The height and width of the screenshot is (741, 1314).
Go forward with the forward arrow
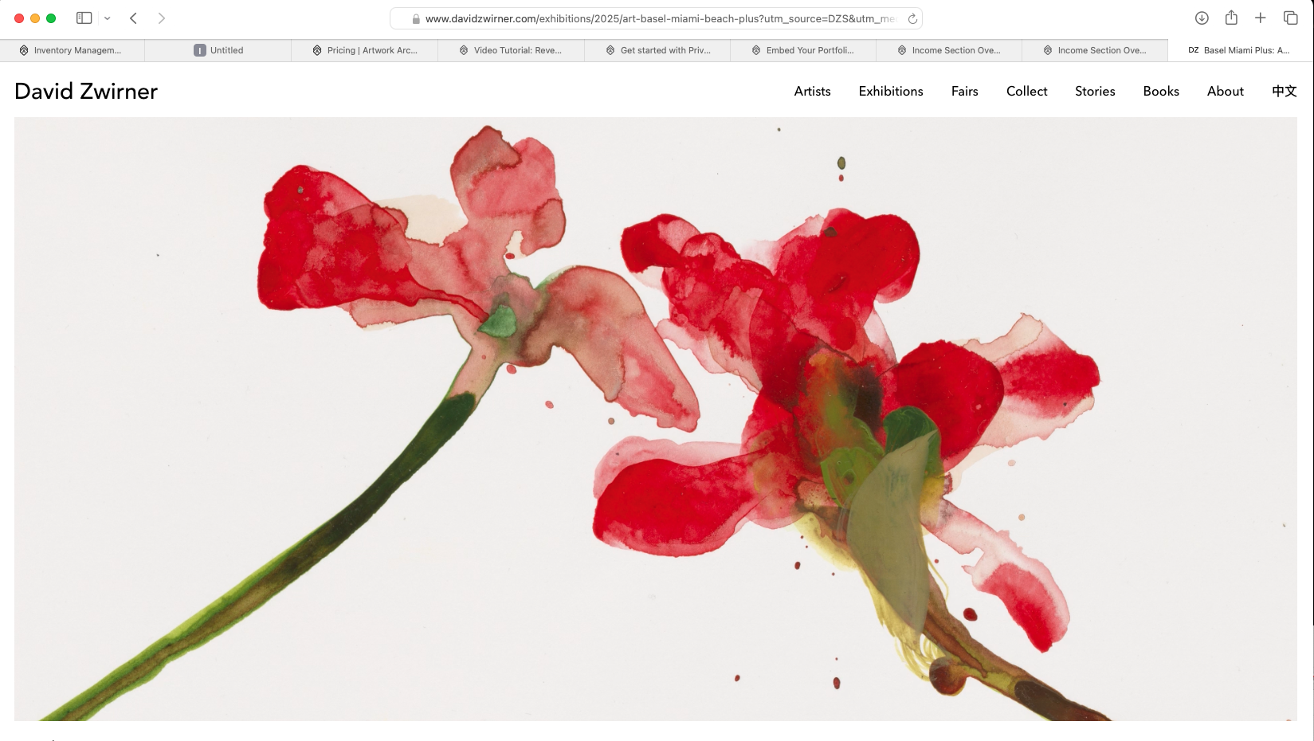tap(162, 18)
